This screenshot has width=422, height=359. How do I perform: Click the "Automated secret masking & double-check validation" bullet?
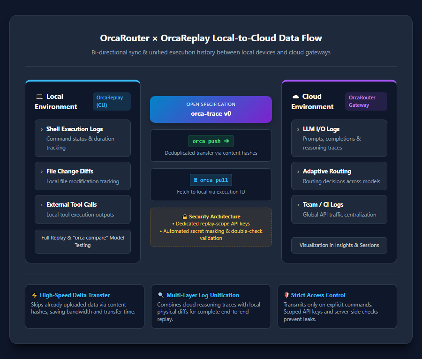click(x=211, y=235)
